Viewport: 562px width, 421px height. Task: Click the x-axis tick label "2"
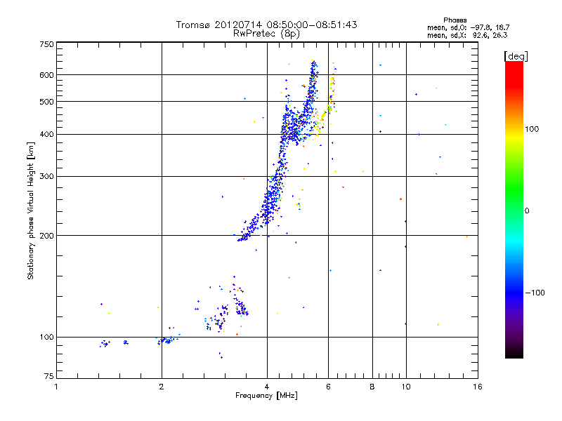(162, 387)
